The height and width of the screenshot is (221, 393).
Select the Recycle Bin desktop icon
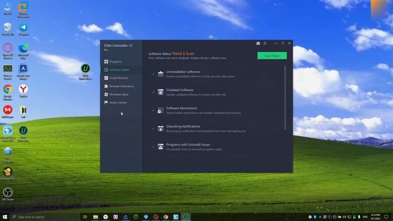[x=8, y=29]
